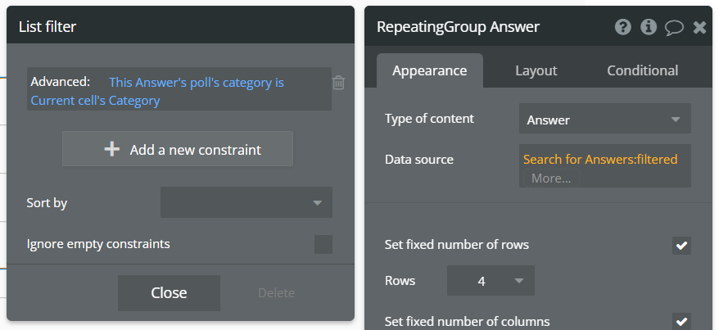This screenshot has width=719, height=330.
Task: Click the greyed Delete button
Action: click(276, 292)
